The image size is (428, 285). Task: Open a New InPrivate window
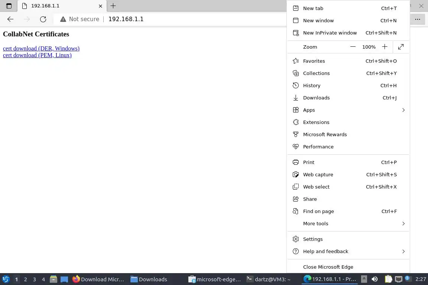point(348,33)
